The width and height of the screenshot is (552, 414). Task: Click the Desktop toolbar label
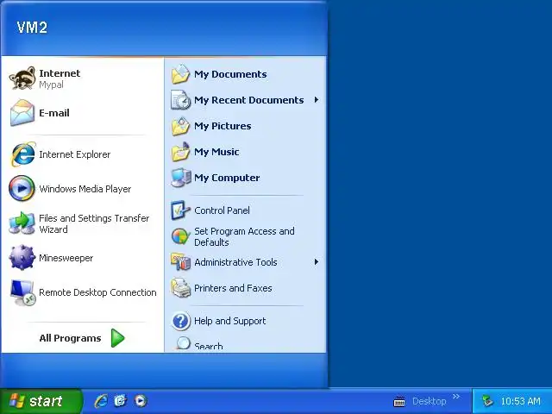pyautogui.click(x=430, y=401)
